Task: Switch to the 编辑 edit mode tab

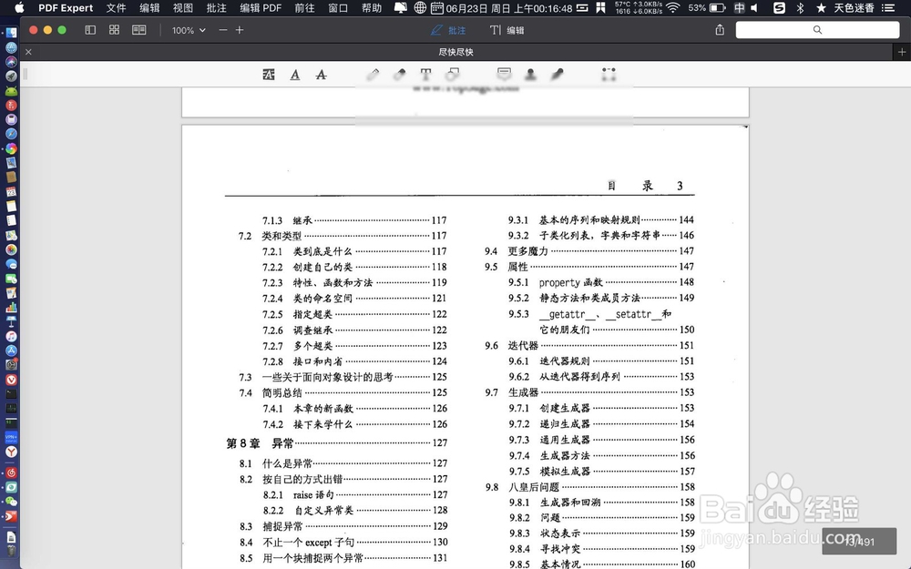Action: pyautogui.click(x=507, y=30)
